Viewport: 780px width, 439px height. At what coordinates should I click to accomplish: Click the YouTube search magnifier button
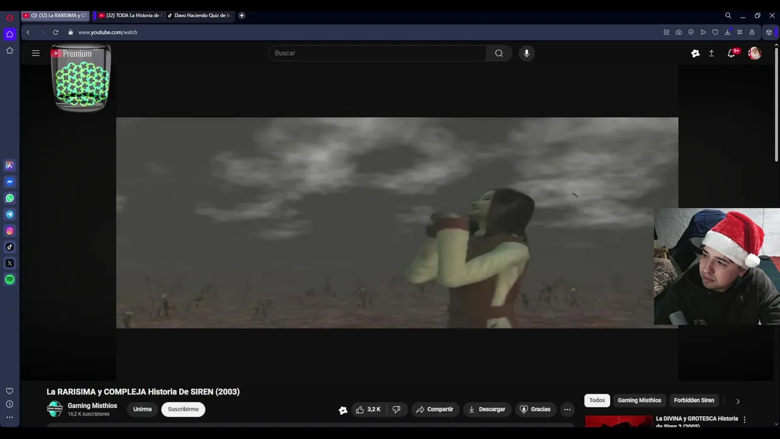[x=499, y=53]
